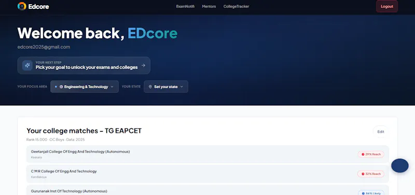
Task: Edit the TG EAPCET college matches
Action: point(381,132)
